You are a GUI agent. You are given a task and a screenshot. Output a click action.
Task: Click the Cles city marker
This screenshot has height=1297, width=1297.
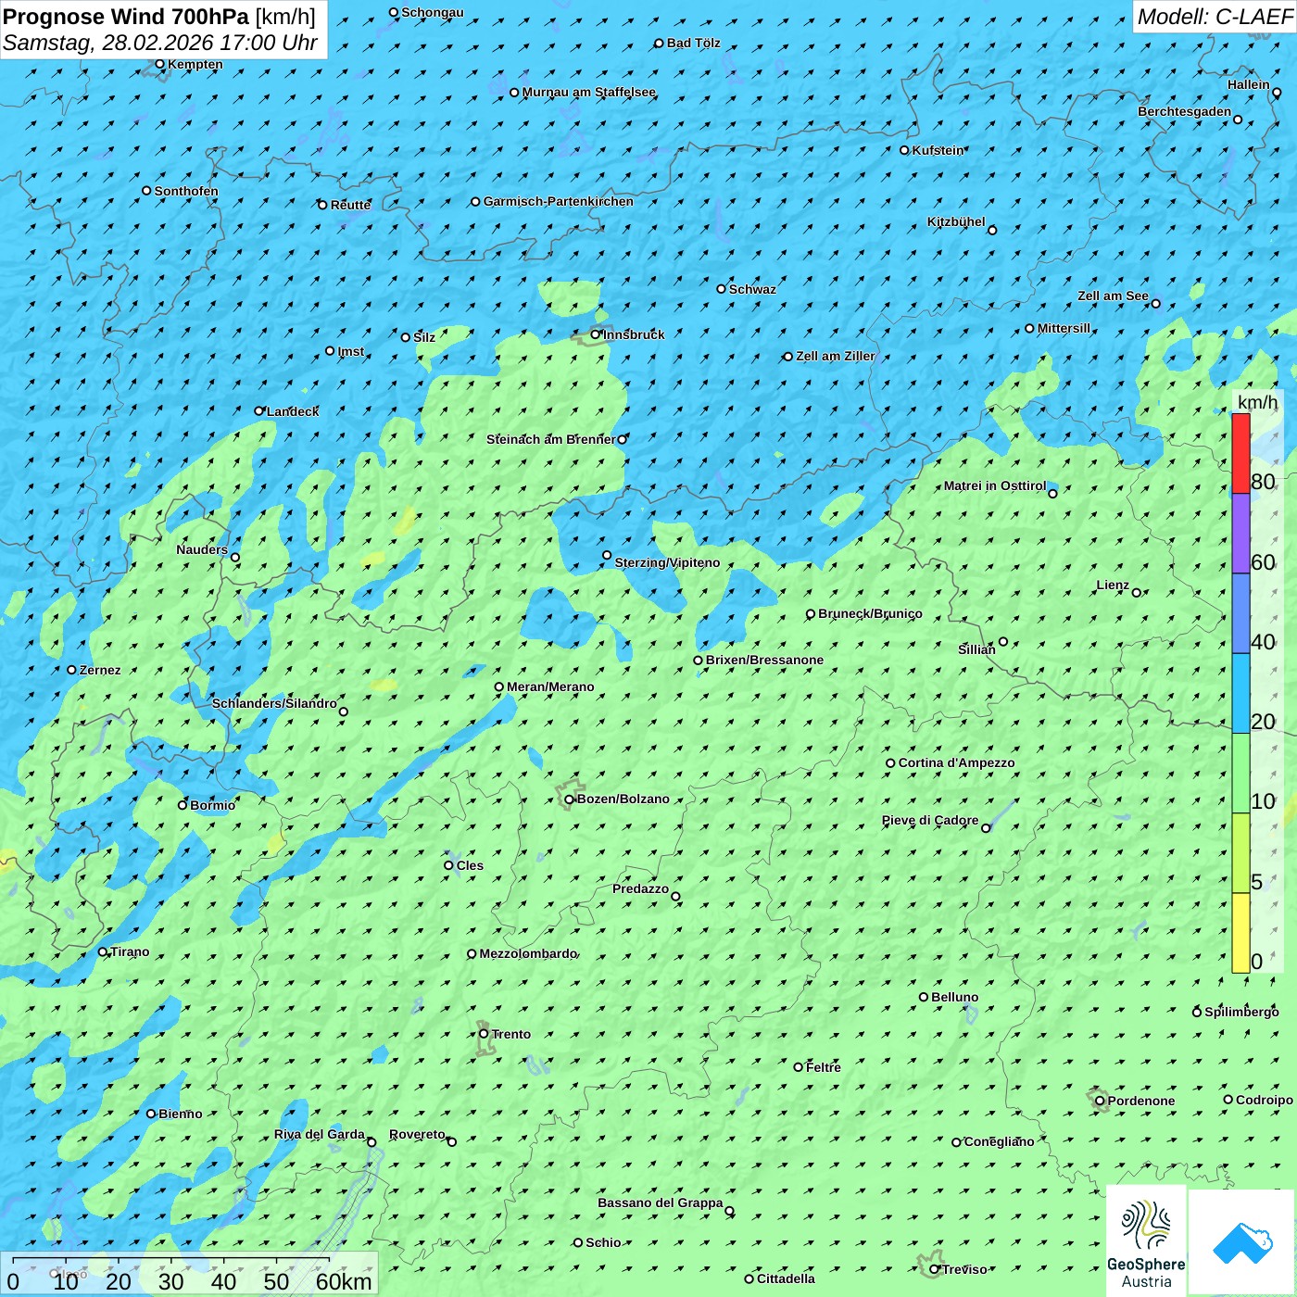point(448,865)
